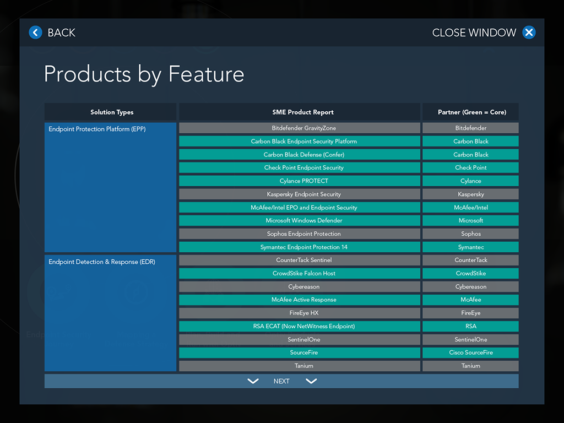
Task: Open SourceFire product report row
Action: pyautogui.click(x=300, y=352)
